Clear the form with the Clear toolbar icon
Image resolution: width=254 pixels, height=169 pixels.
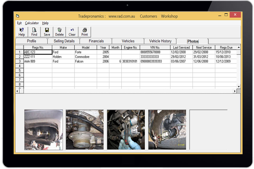click(x=72, y=32)
